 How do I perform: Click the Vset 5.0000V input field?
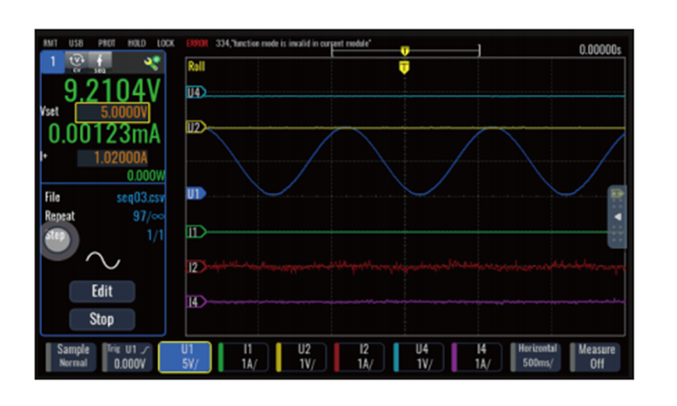112,112
